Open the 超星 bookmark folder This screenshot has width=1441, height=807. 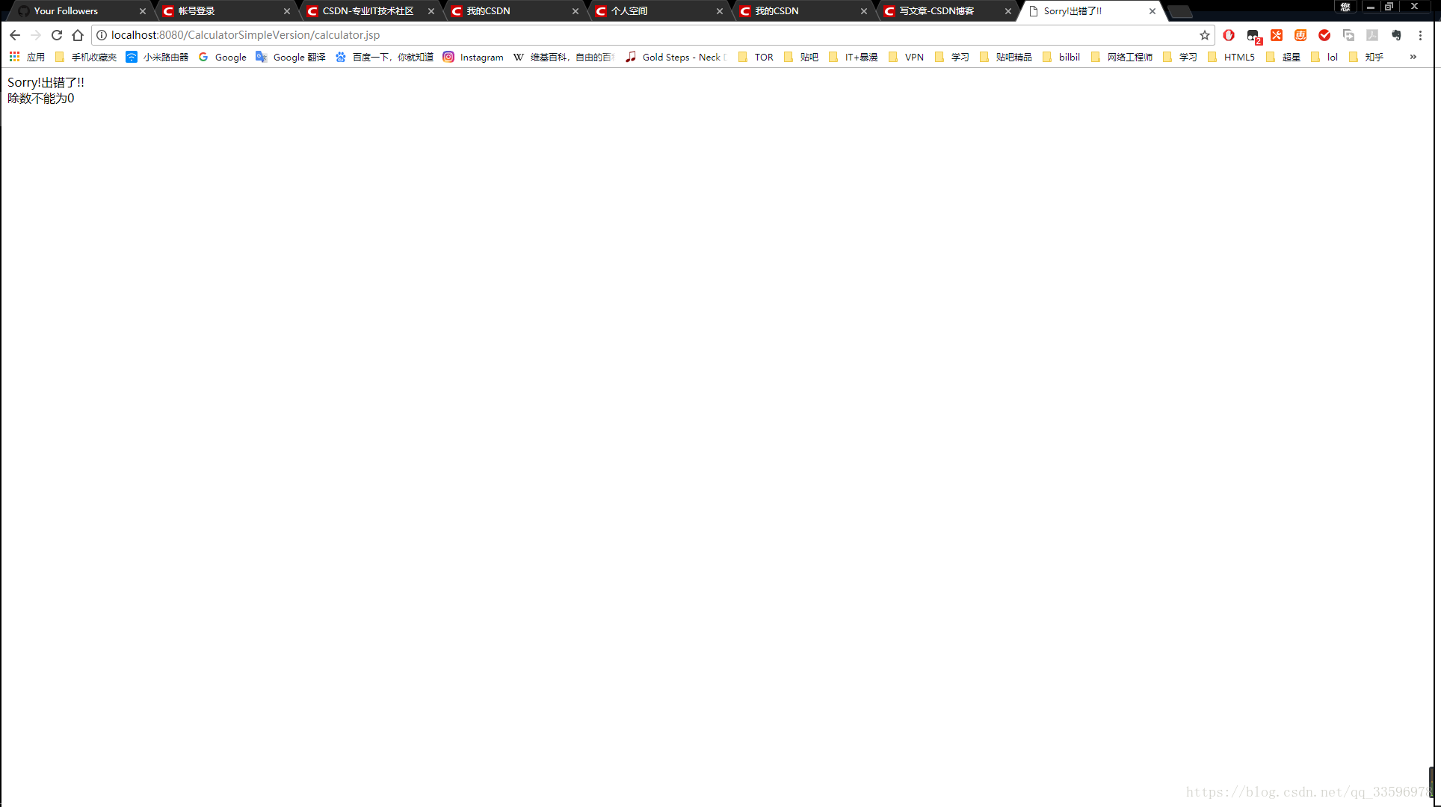(x=1283, y=57)
